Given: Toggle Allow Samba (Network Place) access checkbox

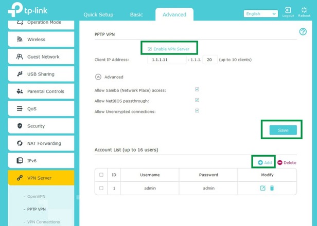Looking at the screenshot, I should (x=197, y=89).
